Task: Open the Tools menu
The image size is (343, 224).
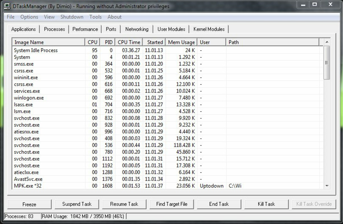Action: coord(95,17)
